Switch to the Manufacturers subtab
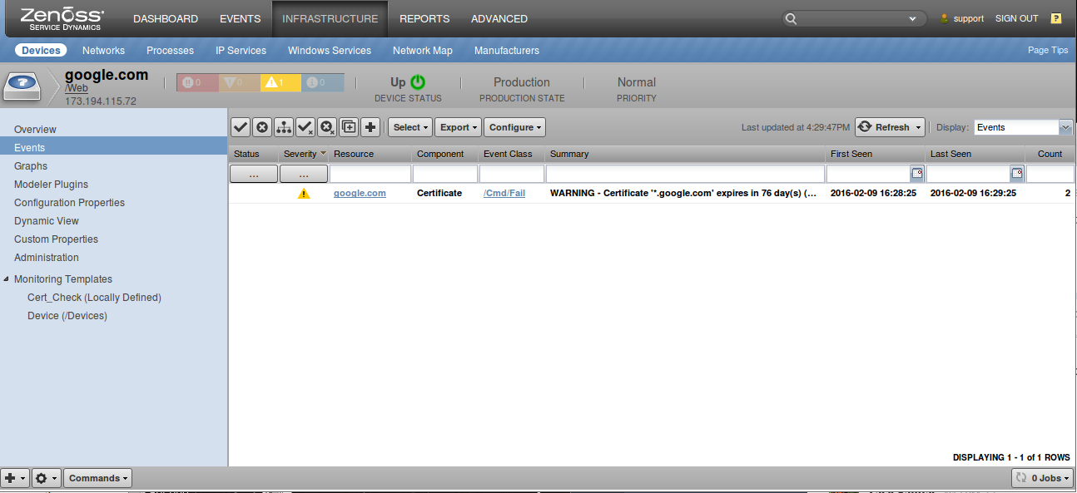 pyautogui.click(x=507, y=51)
